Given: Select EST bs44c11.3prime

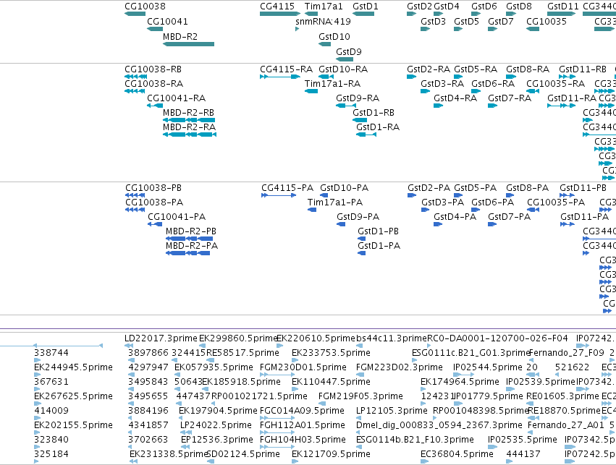Looking at the screenshot, I should 359,346.
